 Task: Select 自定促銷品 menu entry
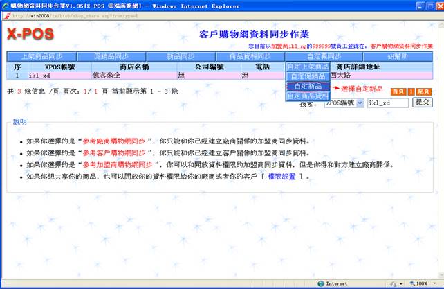click(x=308, y=76)
